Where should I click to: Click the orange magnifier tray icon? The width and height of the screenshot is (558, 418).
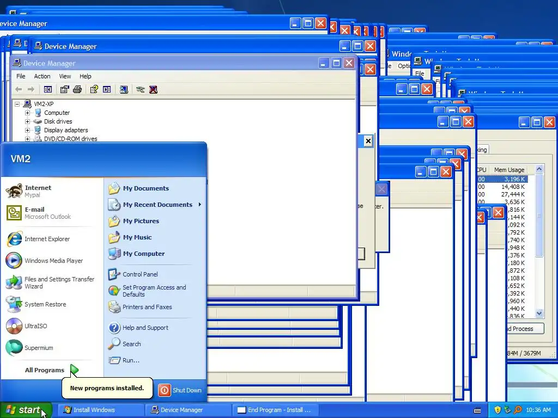pos(518,410)
